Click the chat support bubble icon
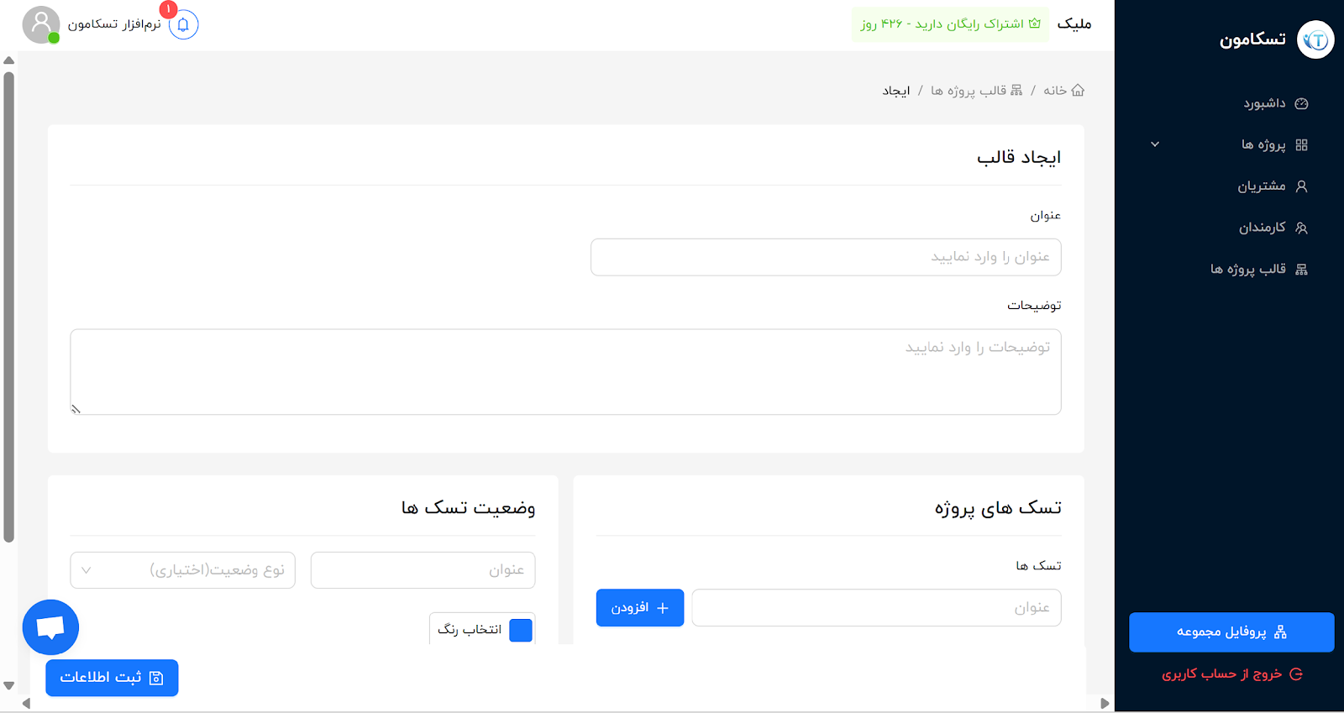 50,626
